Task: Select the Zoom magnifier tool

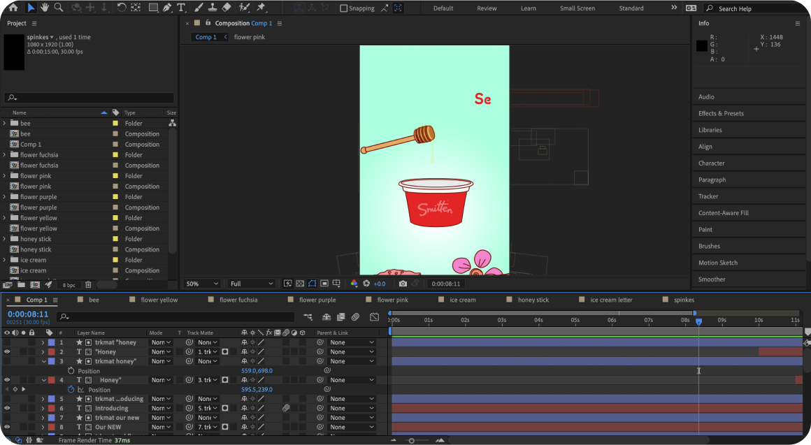Action: [x=59, y=8]
